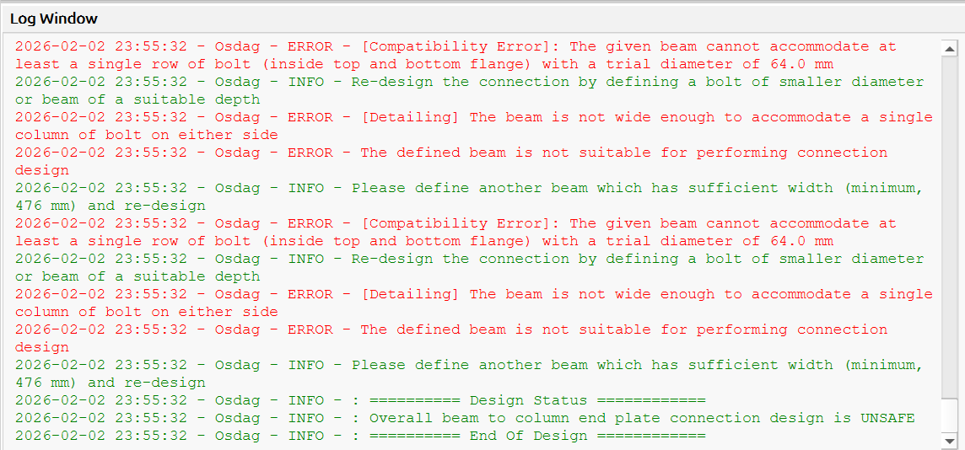Select the second [Detailing] error log entry
Viewport: 965px width, 450px height.
click(x=474, y=303)
